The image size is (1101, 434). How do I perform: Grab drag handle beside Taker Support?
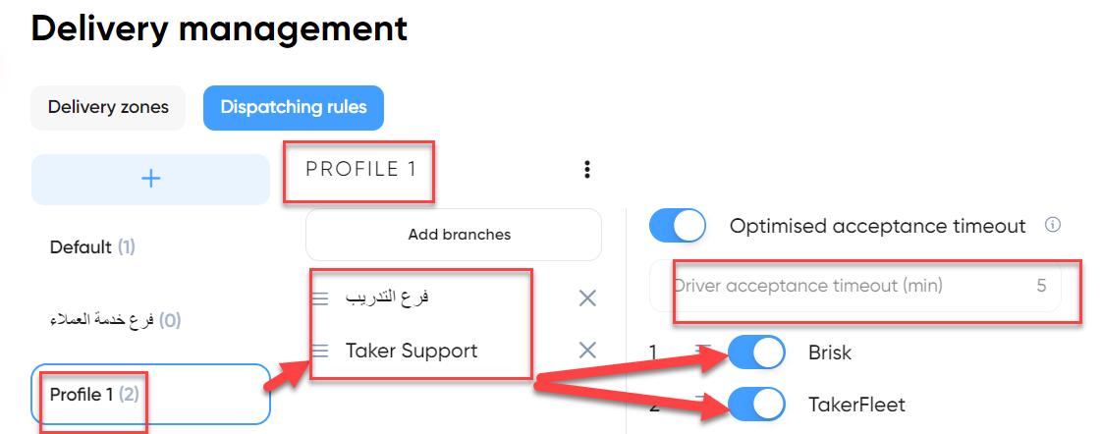[x=320, y=350]
